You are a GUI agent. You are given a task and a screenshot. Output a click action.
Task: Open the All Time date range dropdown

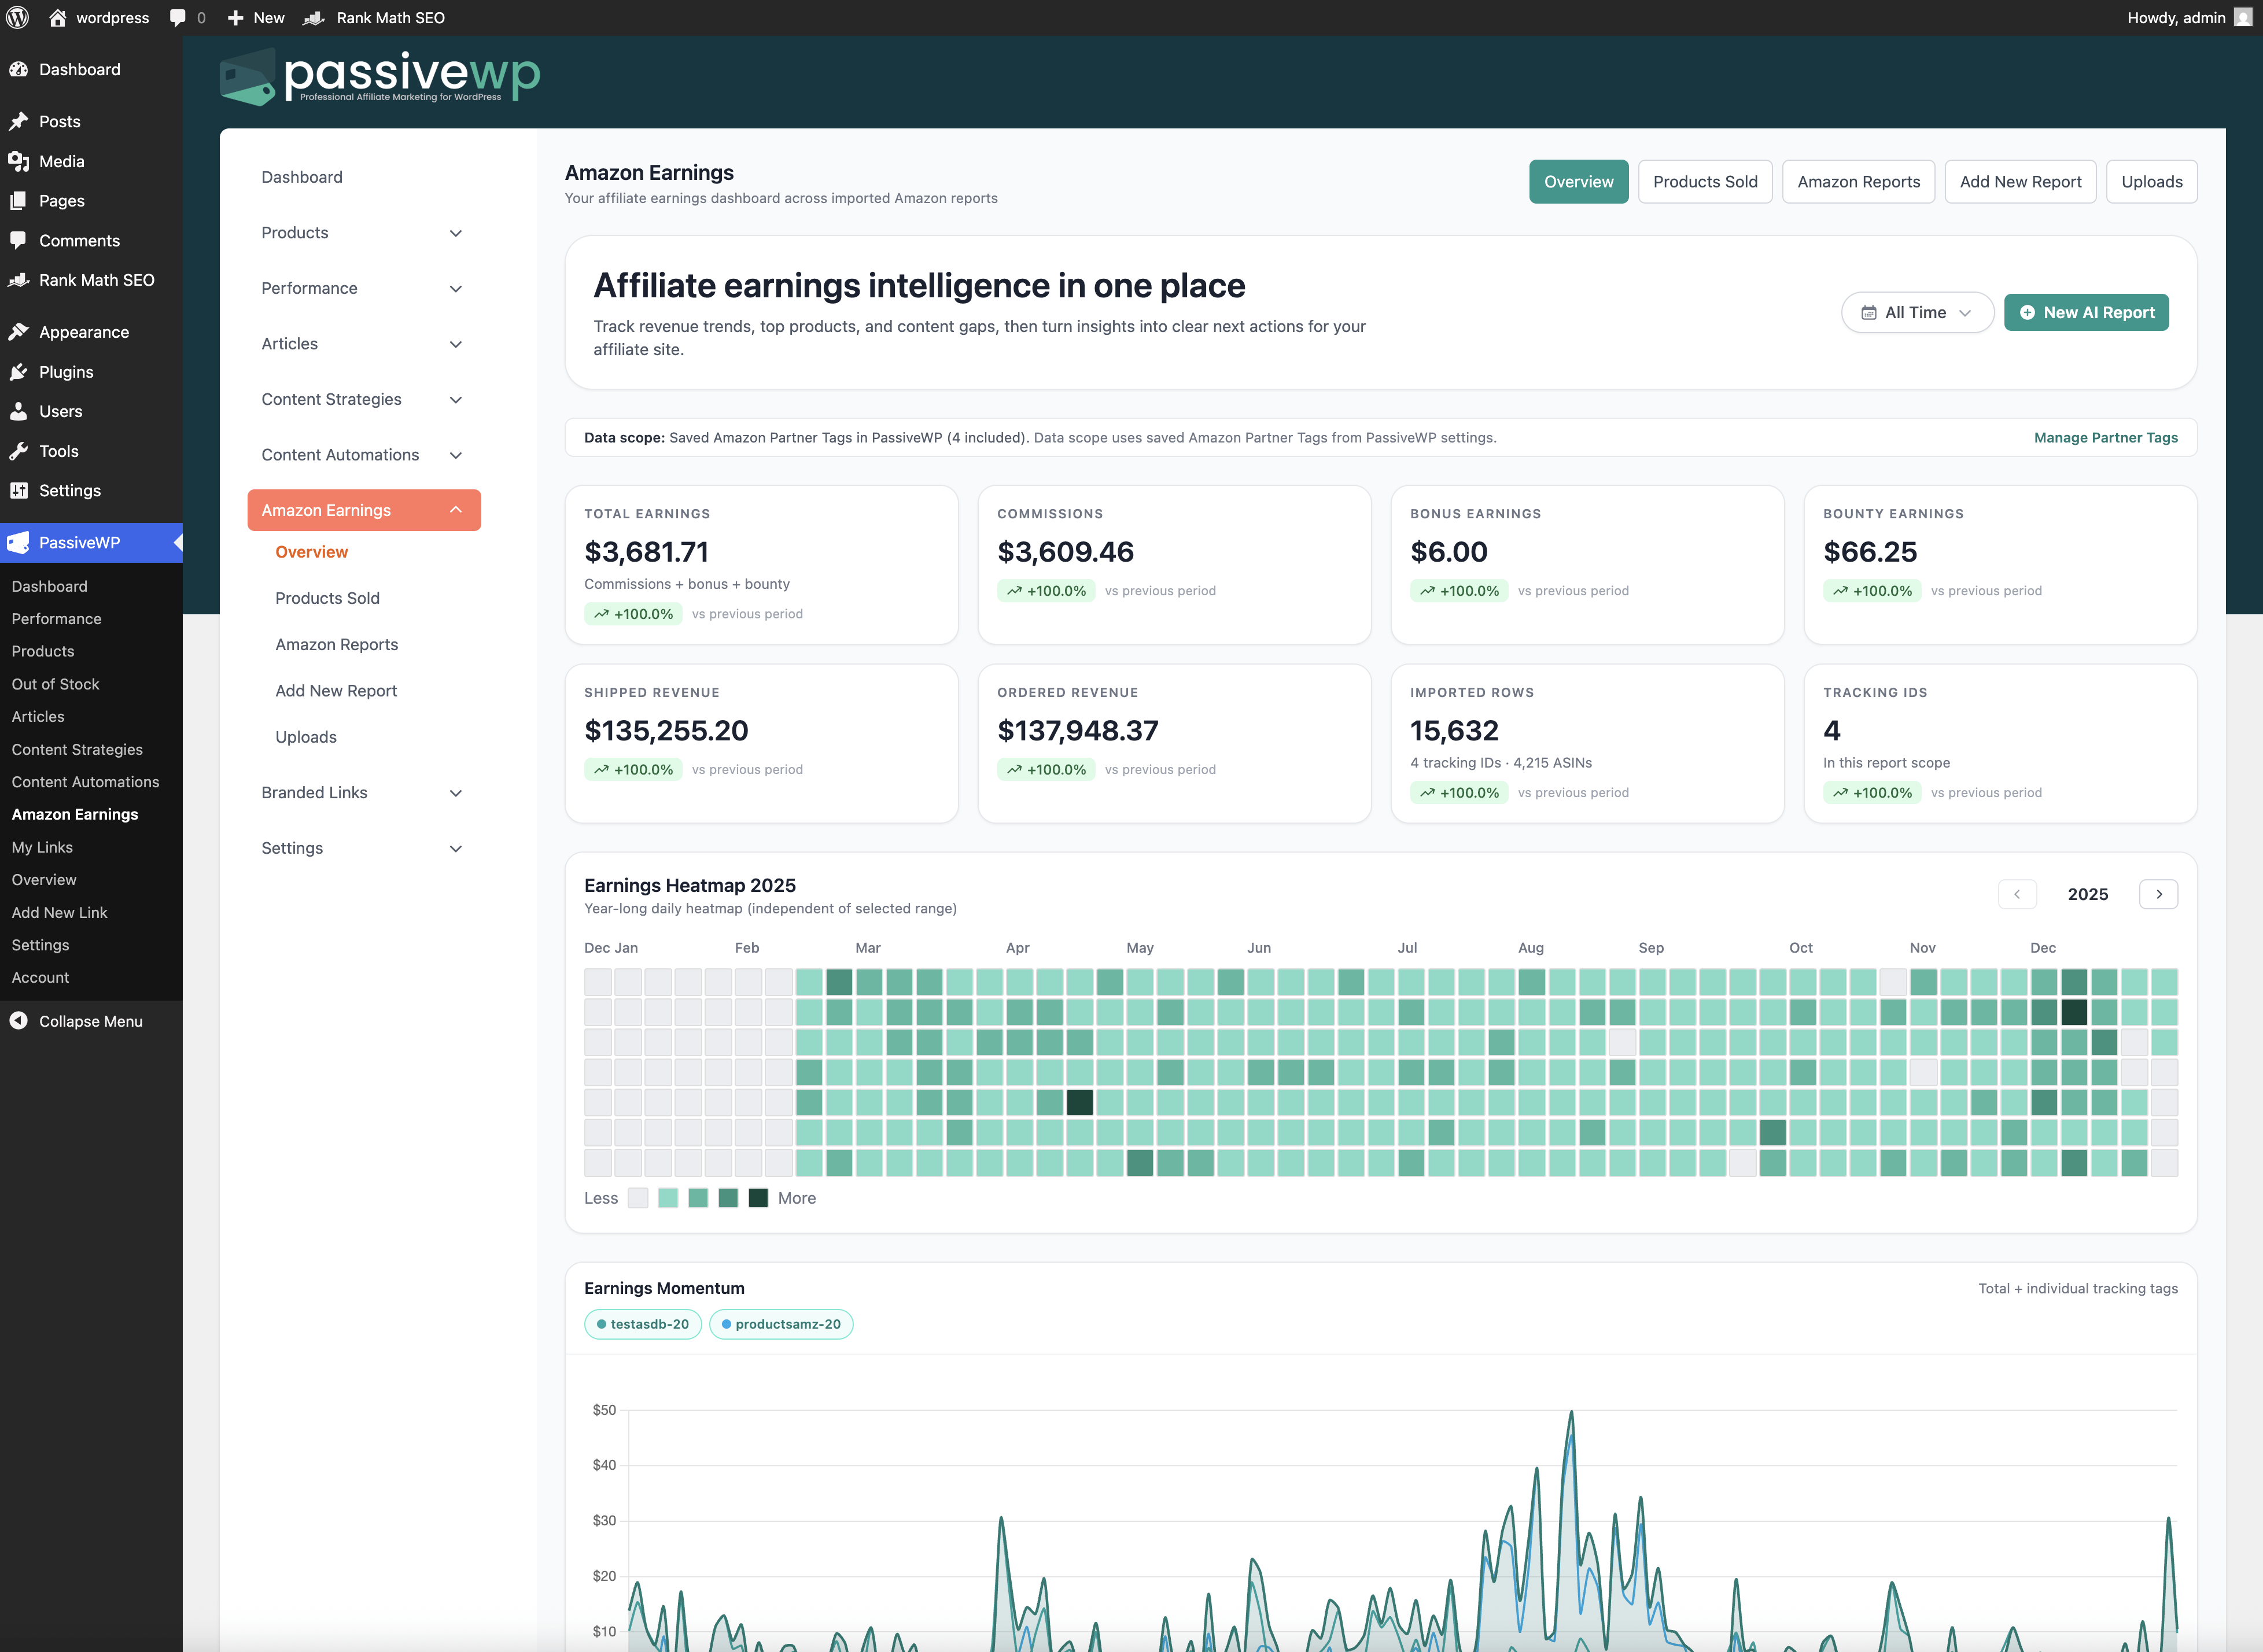coord(1916,312)
